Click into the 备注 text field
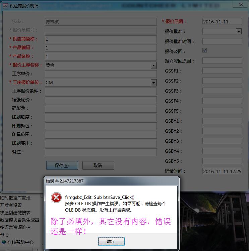The width and height of the screenshot is (249, 251). coord(101,152)
